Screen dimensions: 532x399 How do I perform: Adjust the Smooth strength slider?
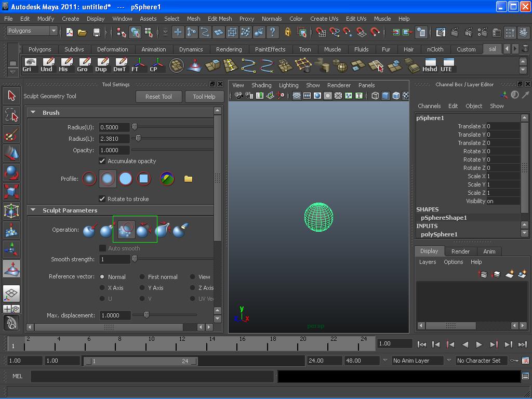[x=135, y=259]
